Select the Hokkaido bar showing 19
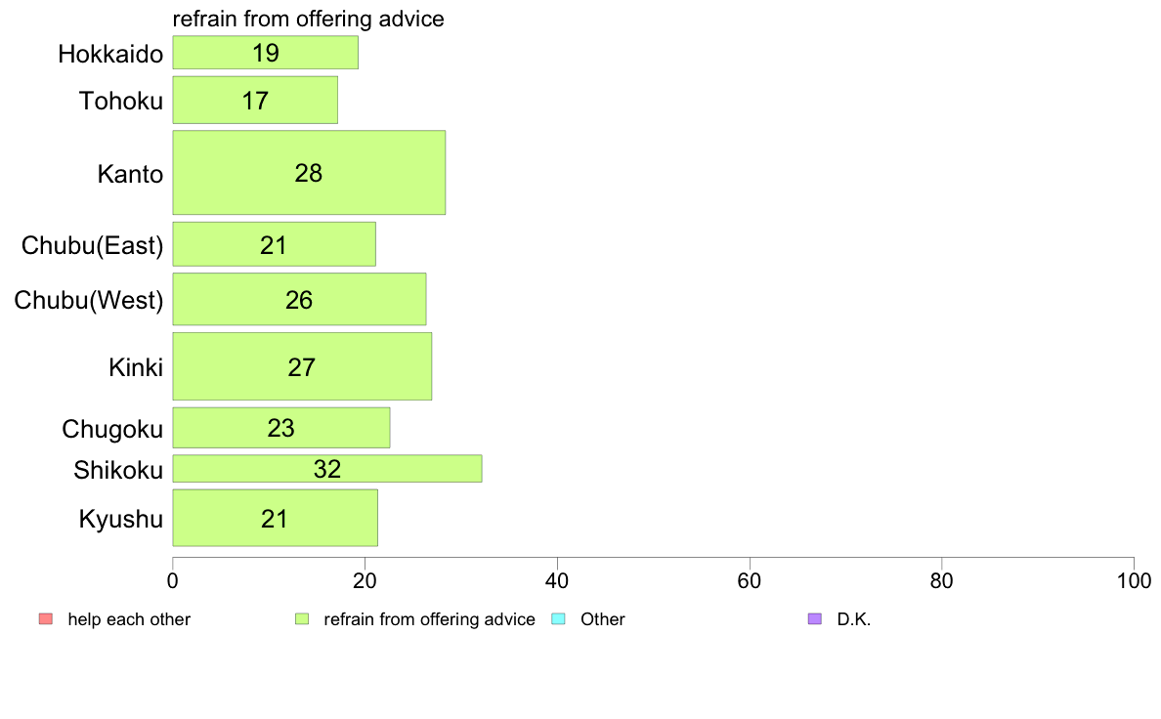 click(266, 53)
